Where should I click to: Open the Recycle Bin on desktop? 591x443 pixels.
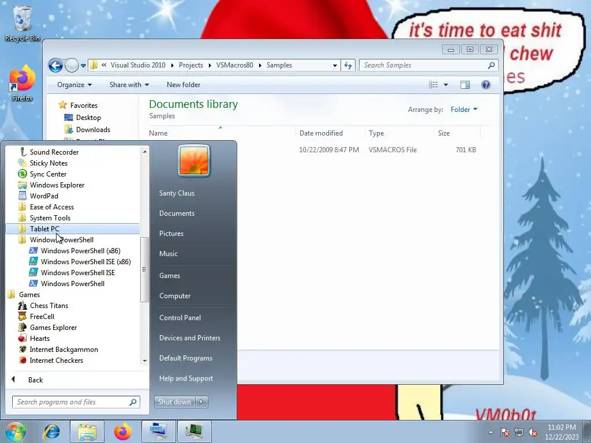click(x=22, y=23)
